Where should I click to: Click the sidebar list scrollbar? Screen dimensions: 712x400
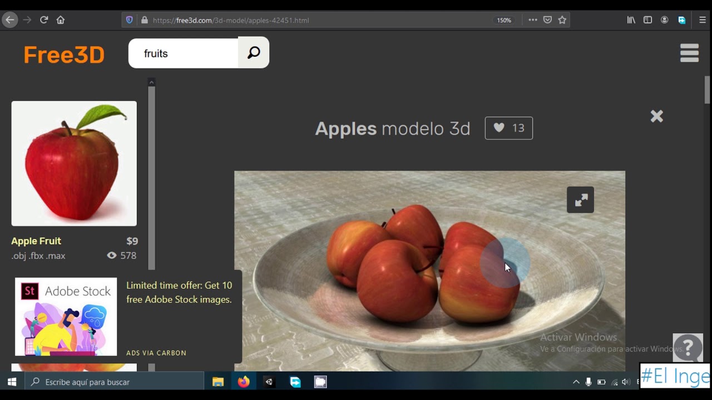151,178
